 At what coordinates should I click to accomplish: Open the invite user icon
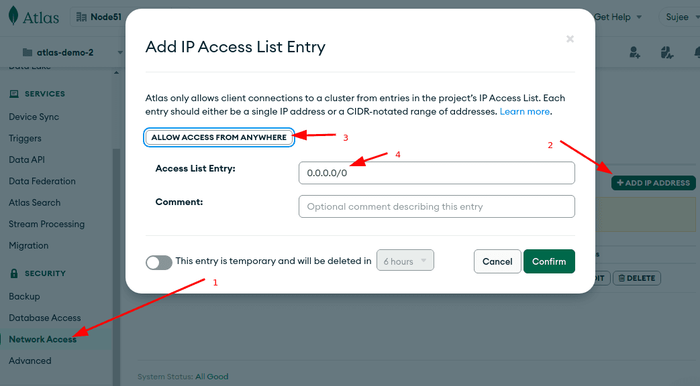635,52
